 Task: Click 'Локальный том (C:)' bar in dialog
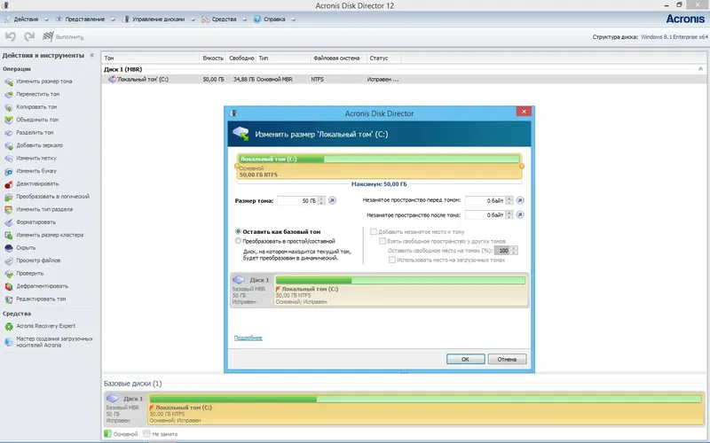pos(380,167)
